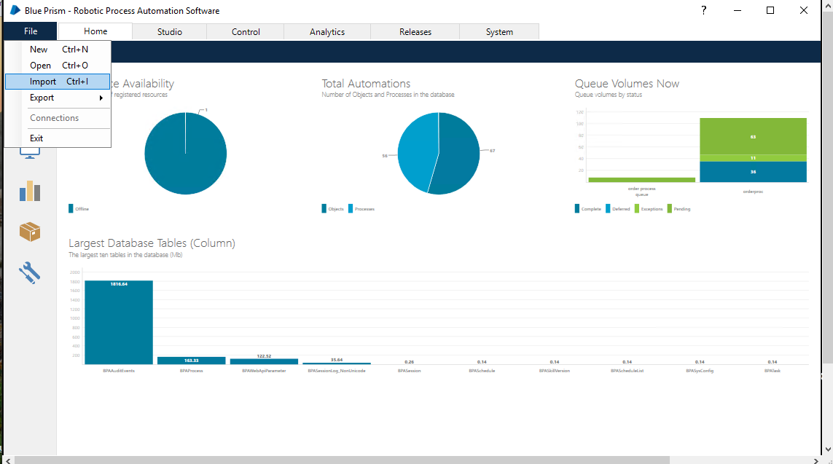Select Import from the File menu
The width and height of the screenshot is (833, 464).
[x=43, y=82]
